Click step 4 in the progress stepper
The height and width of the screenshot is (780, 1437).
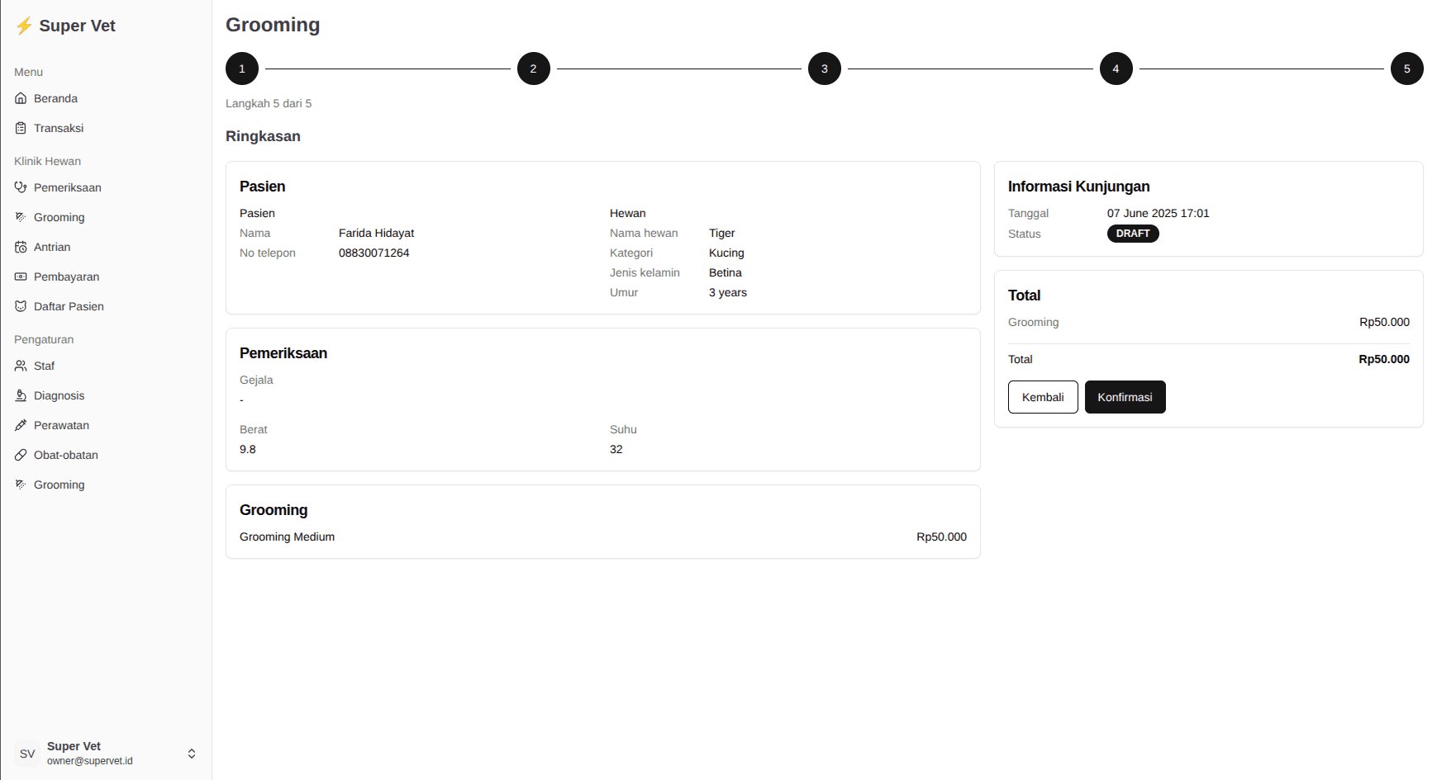(x=1116, y=69)
